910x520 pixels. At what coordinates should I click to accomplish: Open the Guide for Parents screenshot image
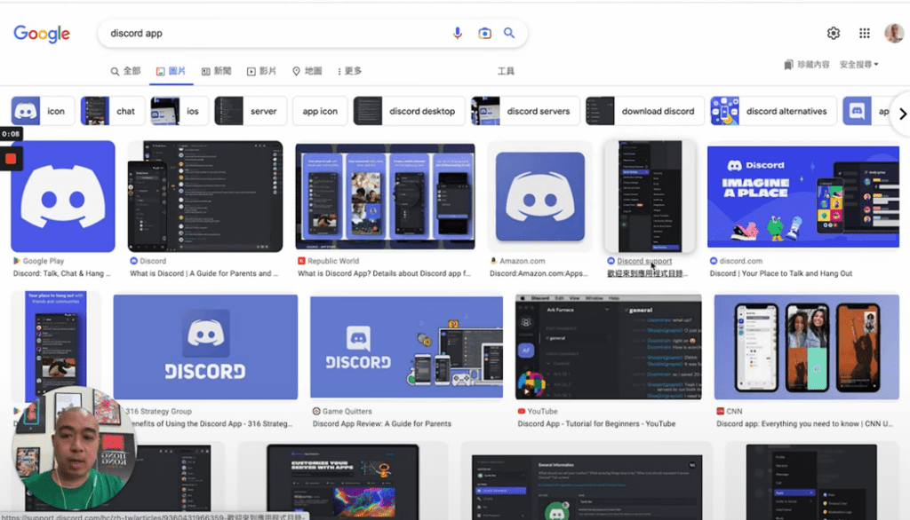click(x=205, y=196)
